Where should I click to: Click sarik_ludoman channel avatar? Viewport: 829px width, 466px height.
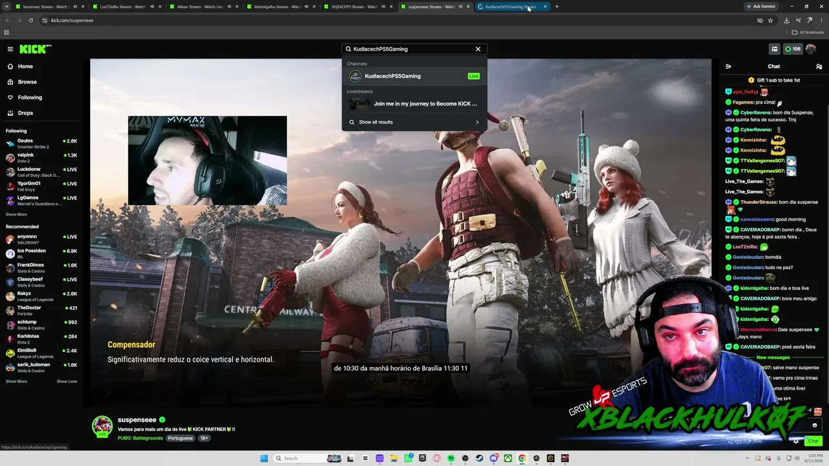(x=10, y=368)
